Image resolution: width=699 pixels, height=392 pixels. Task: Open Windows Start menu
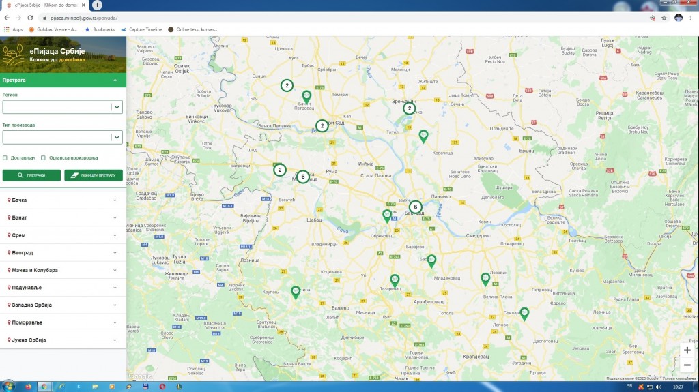[x=8, y=386]
